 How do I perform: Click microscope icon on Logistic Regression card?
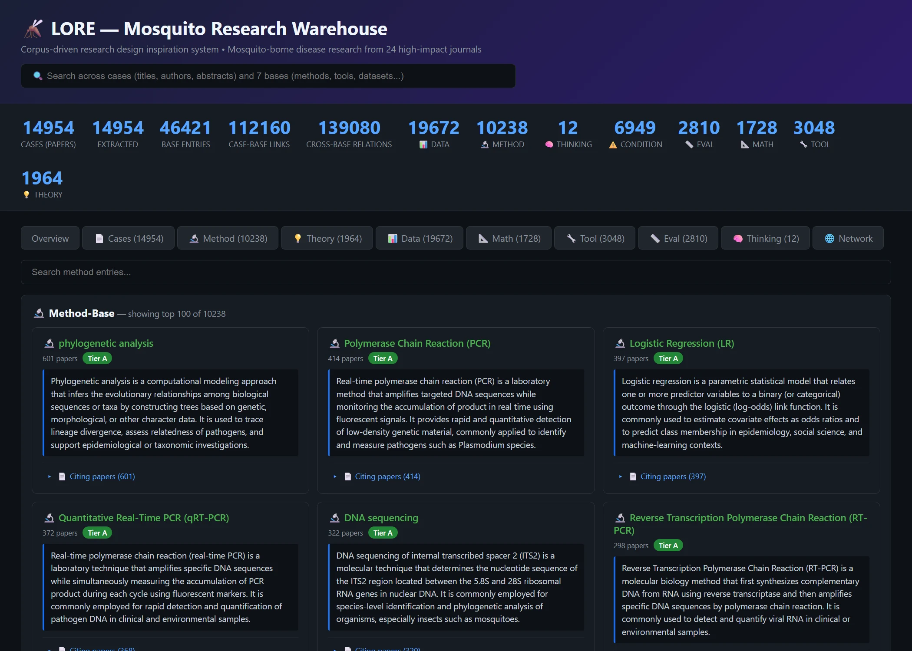(x=620, y=343)
